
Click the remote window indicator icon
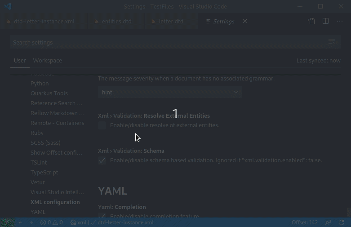tap(7, 223)
